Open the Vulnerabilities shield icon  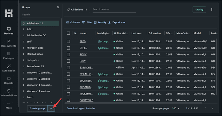[9, 91]
